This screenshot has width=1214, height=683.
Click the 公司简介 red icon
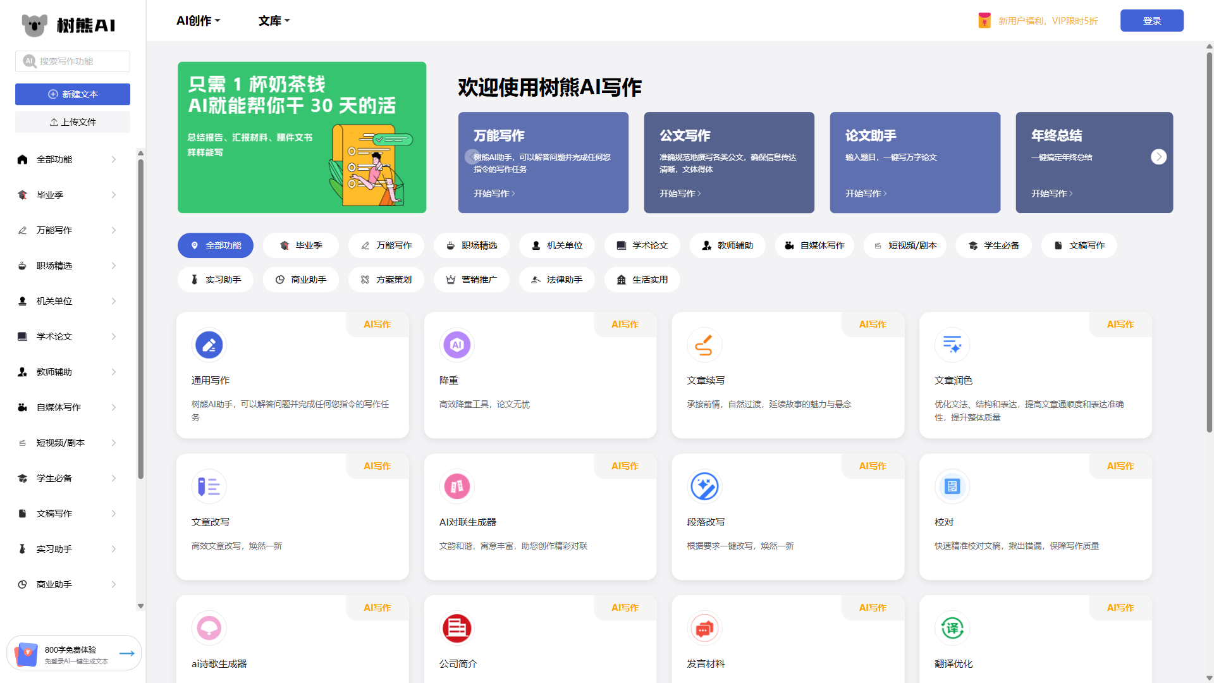[457, 628]
